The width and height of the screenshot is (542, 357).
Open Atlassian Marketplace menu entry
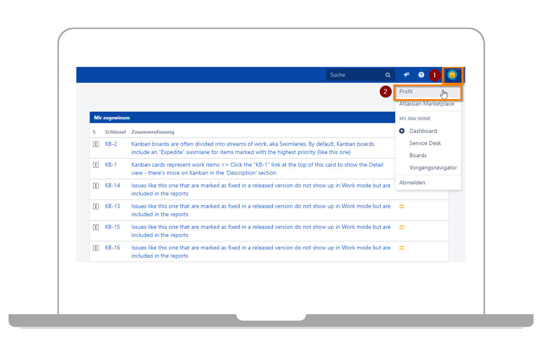pos(426,104)
